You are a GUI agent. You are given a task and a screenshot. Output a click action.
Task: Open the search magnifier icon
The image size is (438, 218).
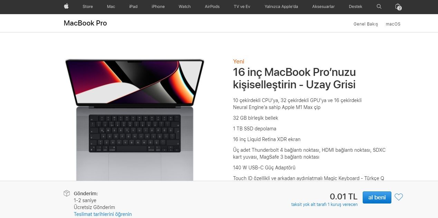[379, 7]
